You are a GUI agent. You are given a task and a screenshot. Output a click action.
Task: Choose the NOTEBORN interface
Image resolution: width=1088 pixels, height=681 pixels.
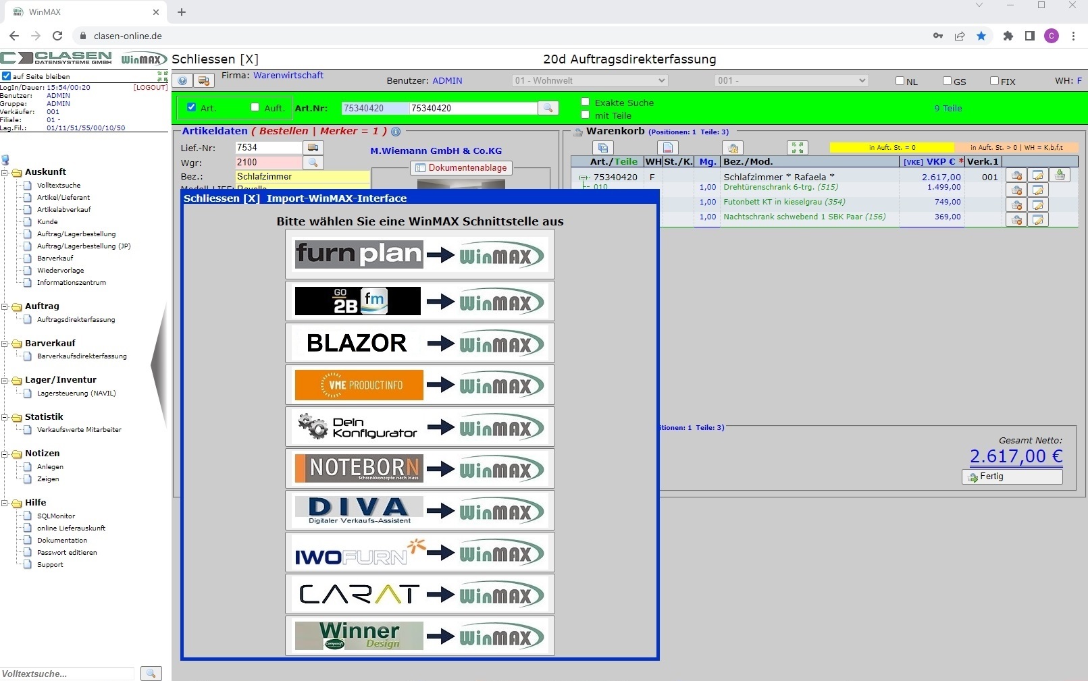[x=420, y=468]
